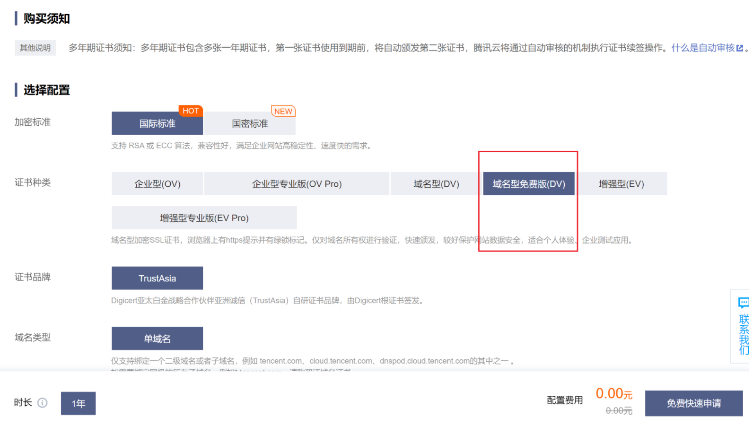Click the 域名型加密SSL证书 description text

pos(373,240)
